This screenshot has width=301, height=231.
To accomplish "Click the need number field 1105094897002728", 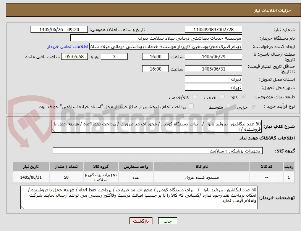I will click(x=214, y=30).
